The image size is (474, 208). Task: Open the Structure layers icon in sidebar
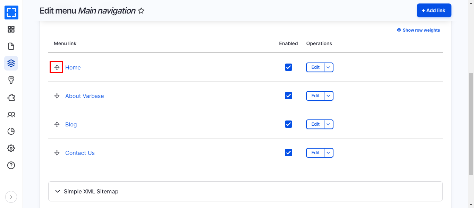(x=11, y=63)
